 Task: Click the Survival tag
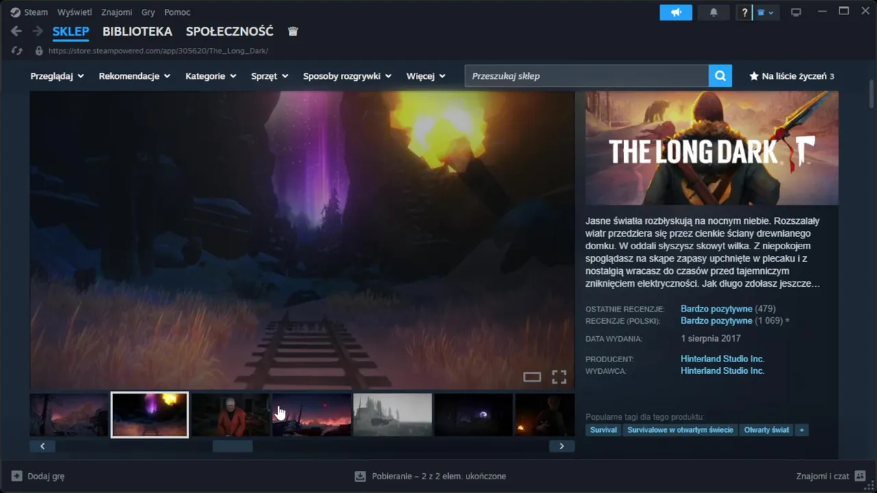(x=604, y=430)
